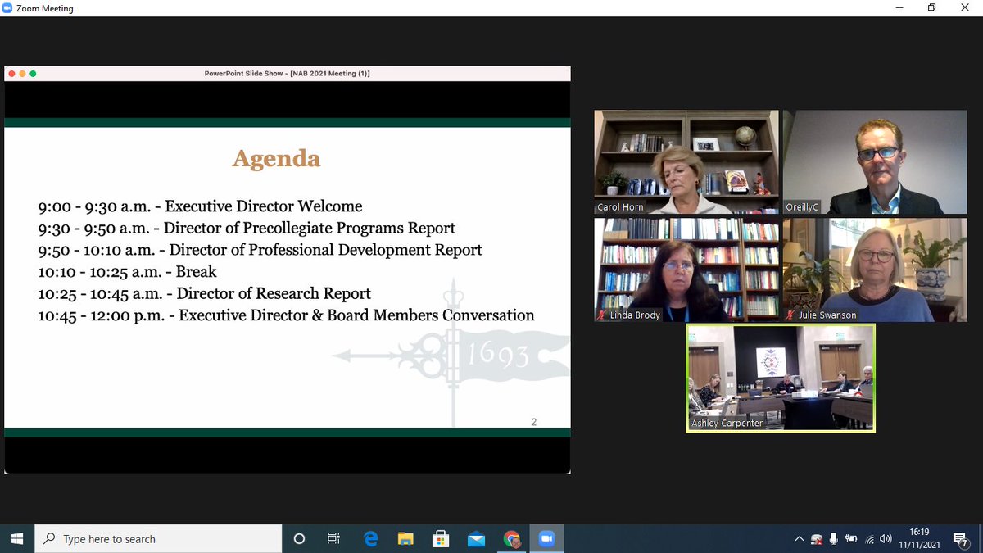
Task: Open Task View from the taskbar
Action: click(333, 538)
